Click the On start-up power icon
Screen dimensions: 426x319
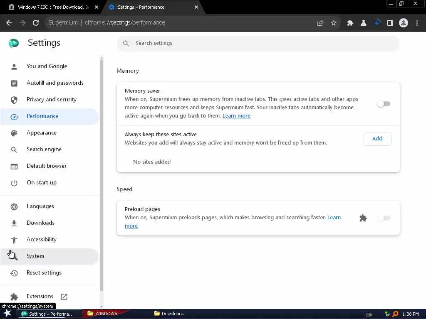tap(14, 183)
